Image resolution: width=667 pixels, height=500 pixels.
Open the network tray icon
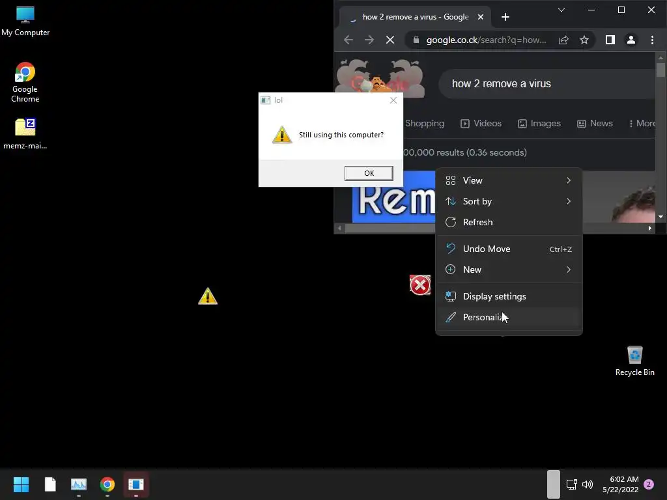point(572,484)
